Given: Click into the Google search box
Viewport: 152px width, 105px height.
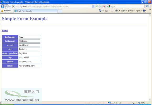Looking at the screenshot, I should coord(127,6).
